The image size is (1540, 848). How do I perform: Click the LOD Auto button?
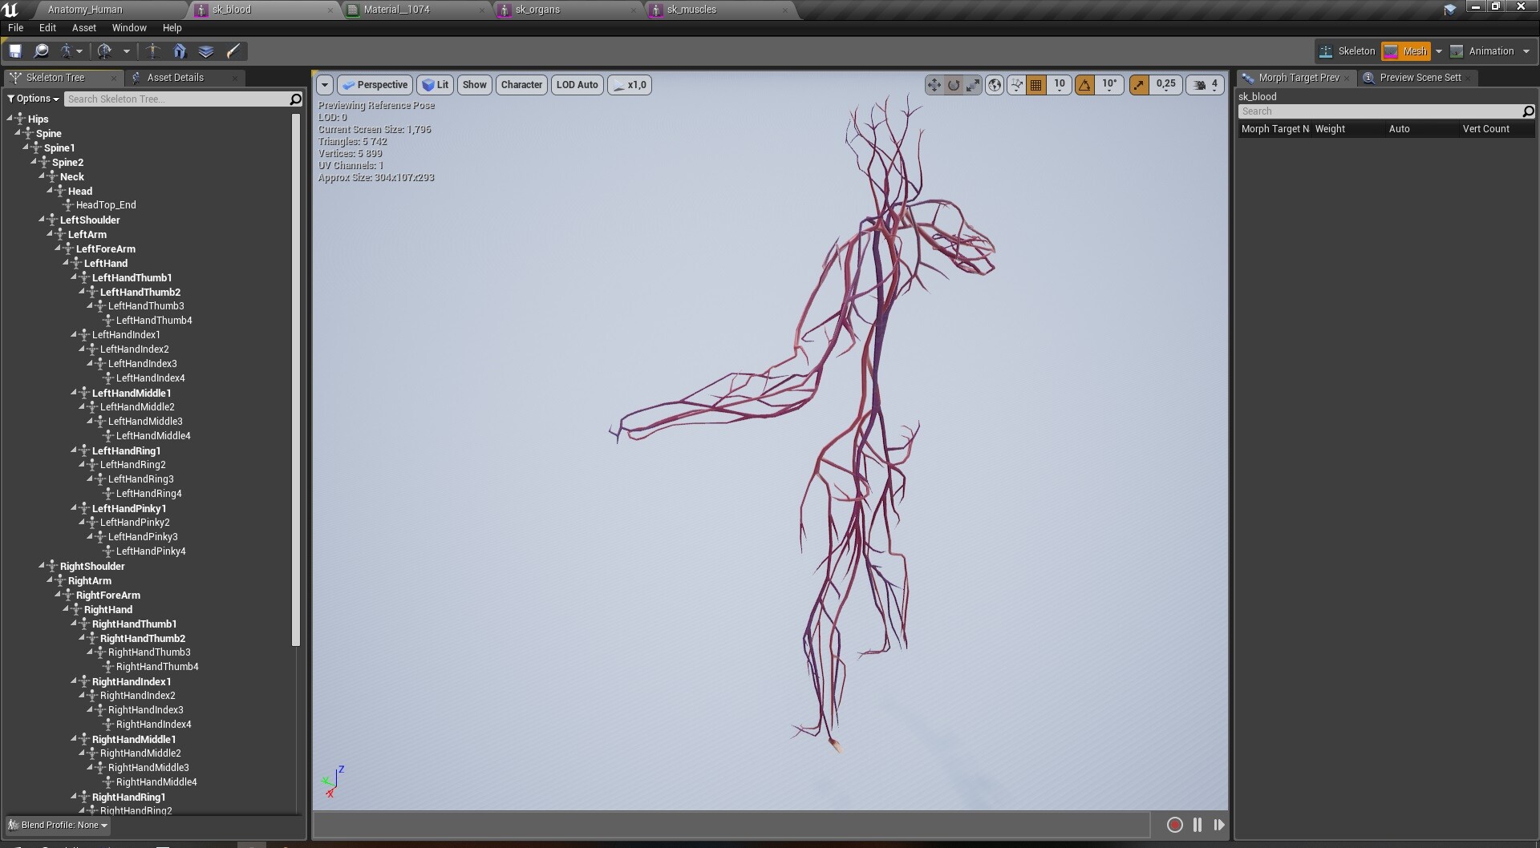(x=577, y=84)
